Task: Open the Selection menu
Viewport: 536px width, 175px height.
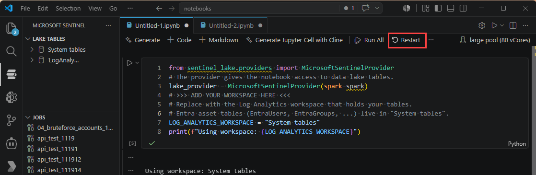Action: pyautogui.click(x=68, y=8)
